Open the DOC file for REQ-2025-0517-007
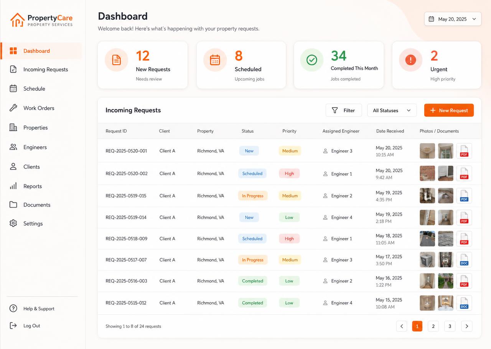The image size is (491, 349). point(464,260)
